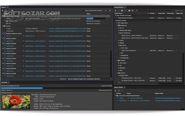Open Queue panel menu icon beside tab

(x=7, y=7)
